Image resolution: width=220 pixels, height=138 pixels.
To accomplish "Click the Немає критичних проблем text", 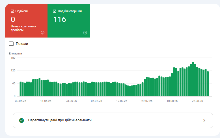I will click(23, 28).
